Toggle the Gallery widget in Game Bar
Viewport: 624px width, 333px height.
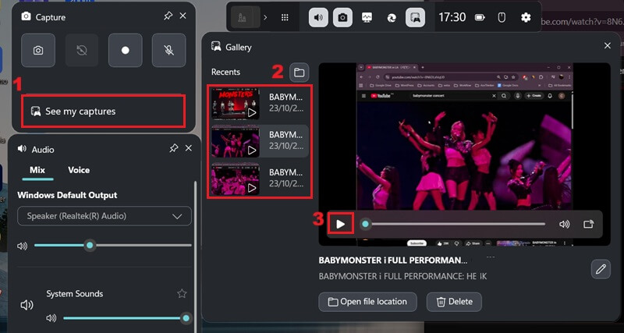coord(416,17)
